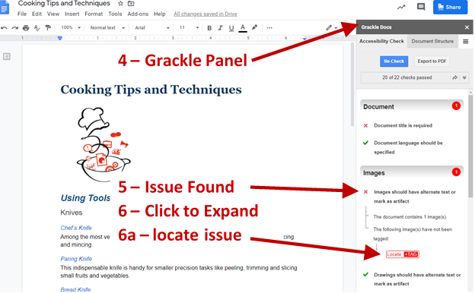The height and width of the screenshot is (293, 475).
Task: Open the Grackle hamburger menu
Action: click(466, 42)
